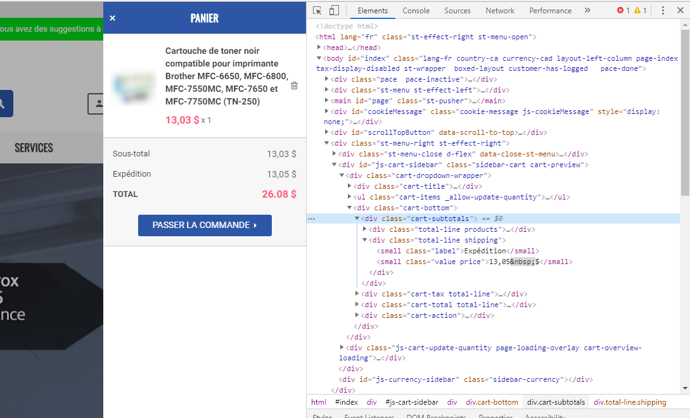Expand the cart-tax total-line div
Viewport: 690px width, 418px height.
[x=357, y=293]
